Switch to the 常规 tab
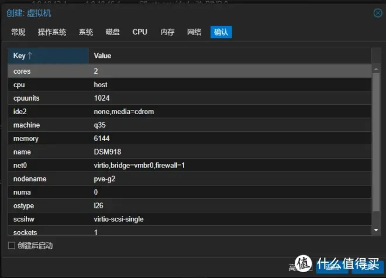This screenshot has height=278, width=386. [x=18, y=32]
